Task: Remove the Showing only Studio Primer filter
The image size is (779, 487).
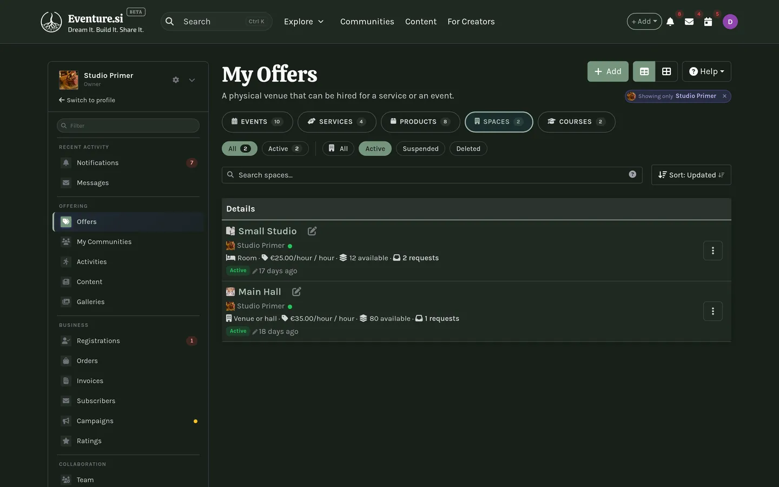Action: 724,96
